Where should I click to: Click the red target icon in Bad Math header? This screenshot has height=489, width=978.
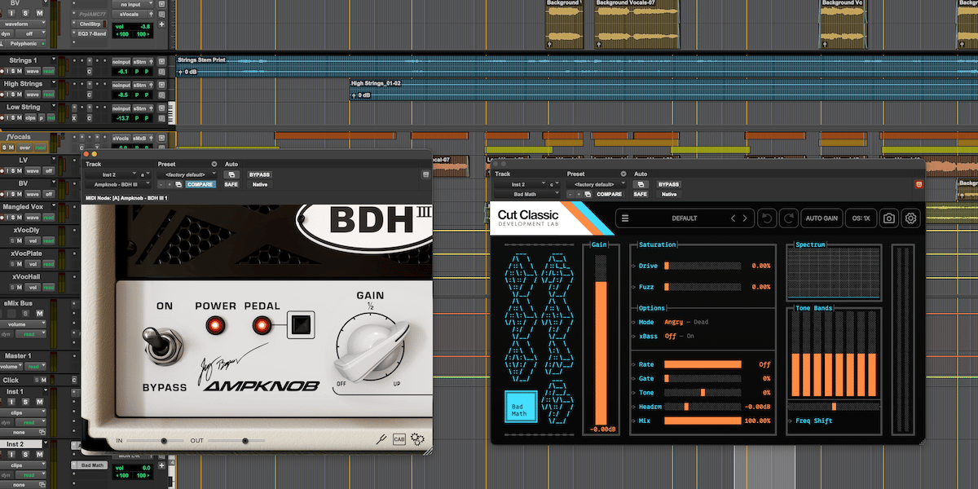(919, 184)
